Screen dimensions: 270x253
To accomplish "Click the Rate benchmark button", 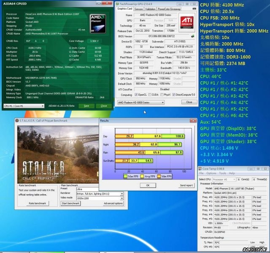I will pyautogui.click(x=38, y=203).
